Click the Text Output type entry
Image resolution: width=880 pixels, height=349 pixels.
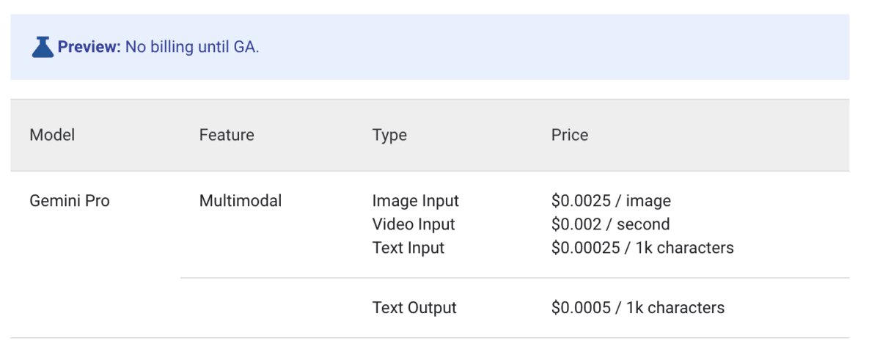coord(414,308)
